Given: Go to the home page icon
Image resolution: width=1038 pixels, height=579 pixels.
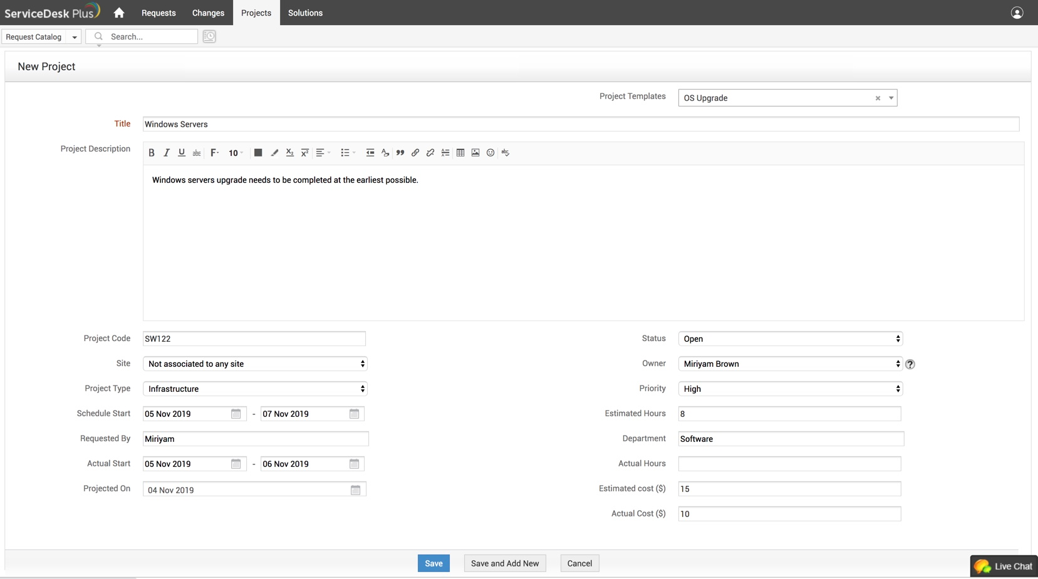Looking at the screenshot, I should (119, 13).
